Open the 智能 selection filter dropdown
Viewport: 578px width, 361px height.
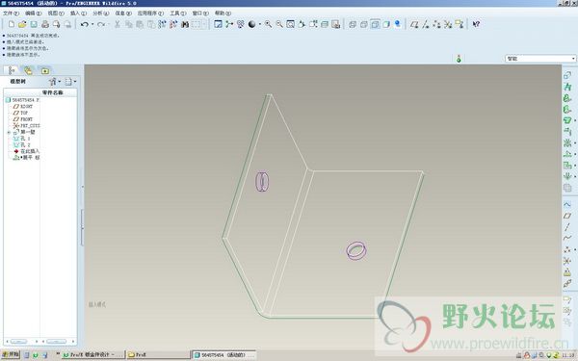[x=540, y=59]
